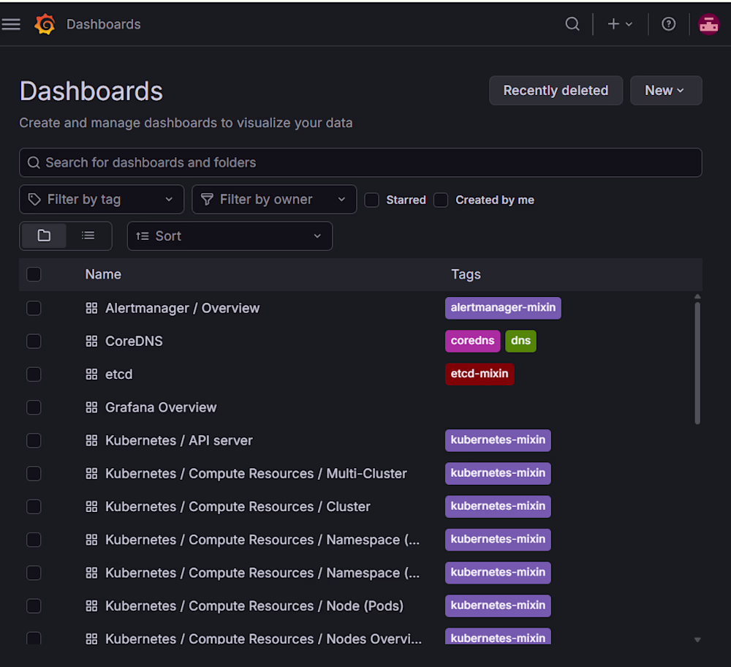Click the Tags column header
Screen dimensions: 731x667
coord(466,274)
